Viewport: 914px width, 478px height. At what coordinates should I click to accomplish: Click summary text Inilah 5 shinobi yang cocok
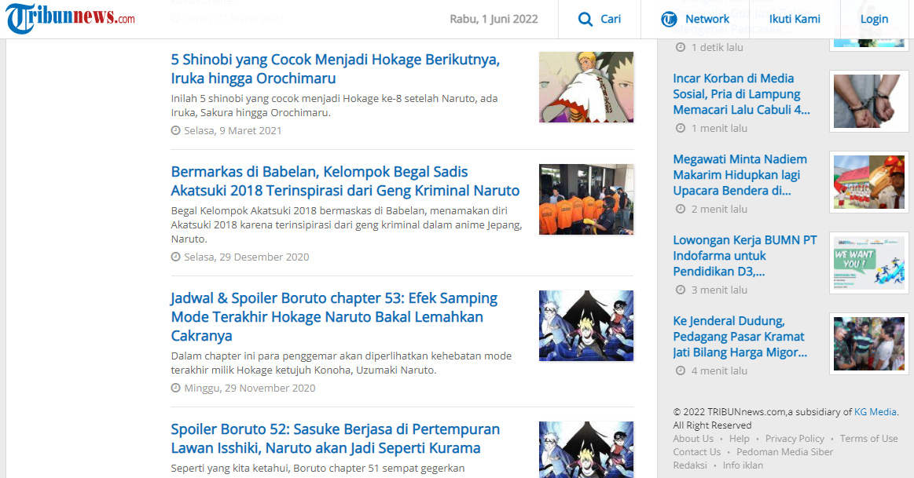pos(334,105)
